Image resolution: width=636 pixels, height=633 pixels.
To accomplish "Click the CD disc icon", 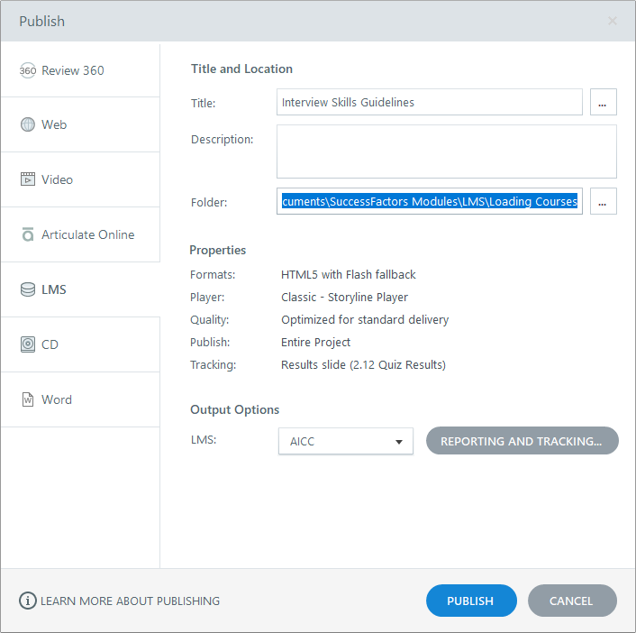I will [x=28, y=344].
